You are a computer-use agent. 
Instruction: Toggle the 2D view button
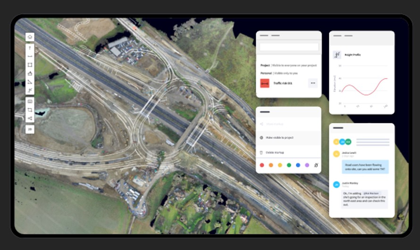(30, 129)
